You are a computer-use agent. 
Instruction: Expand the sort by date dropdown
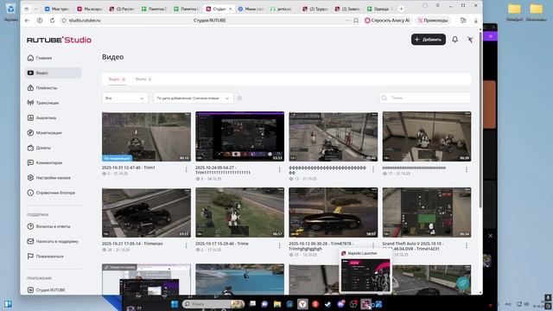click(x=193, y=98)
